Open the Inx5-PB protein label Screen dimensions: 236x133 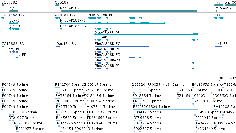(221, 44)
